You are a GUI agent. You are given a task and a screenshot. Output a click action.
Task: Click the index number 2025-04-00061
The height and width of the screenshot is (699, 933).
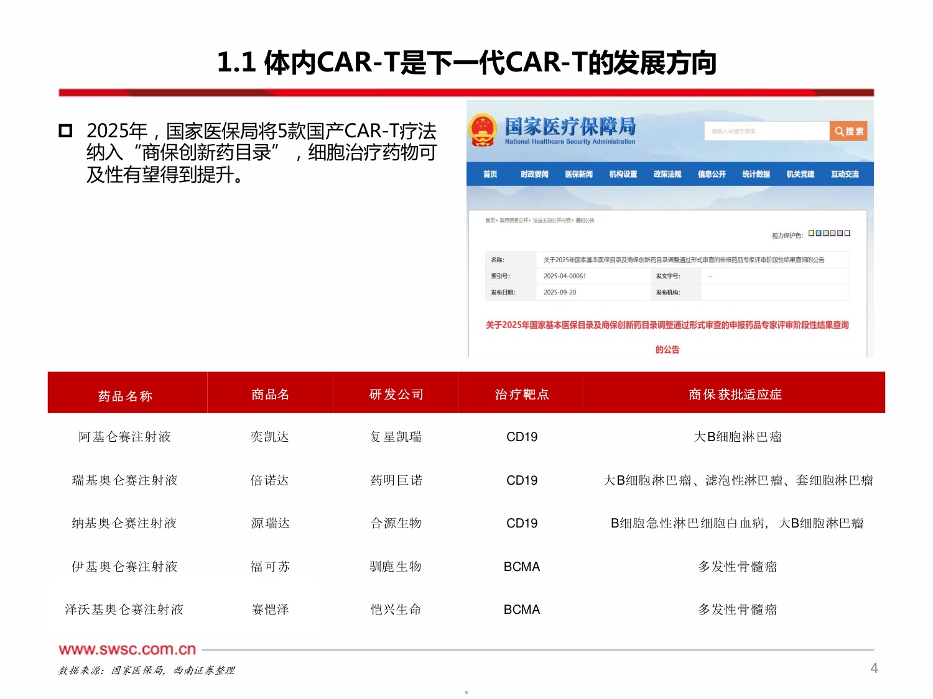[x=565, y=276]
